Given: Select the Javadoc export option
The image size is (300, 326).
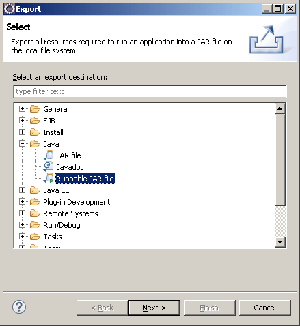Looking at the screenshot, I should point(70,167).
